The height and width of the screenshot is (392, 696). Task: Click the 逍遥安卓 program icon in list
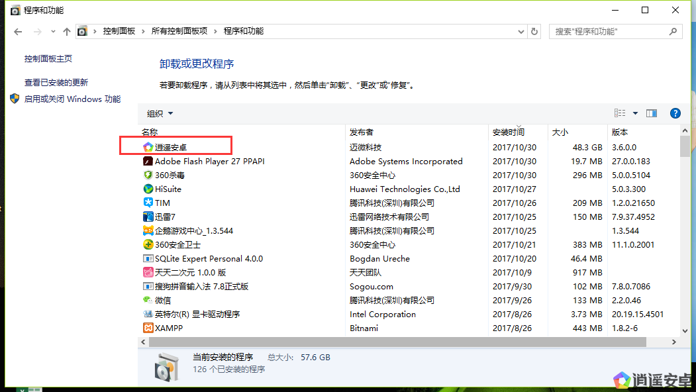pos(148,147)
